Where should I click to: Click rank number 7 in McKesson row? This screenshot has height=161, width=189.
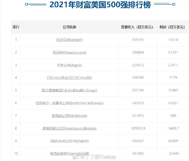point(16,116)
